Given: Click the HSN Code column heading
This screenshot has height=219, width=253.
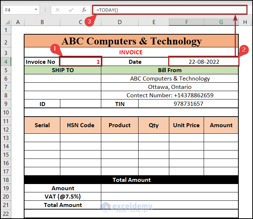Looking at the screenshot, I should tap(80, 125).
